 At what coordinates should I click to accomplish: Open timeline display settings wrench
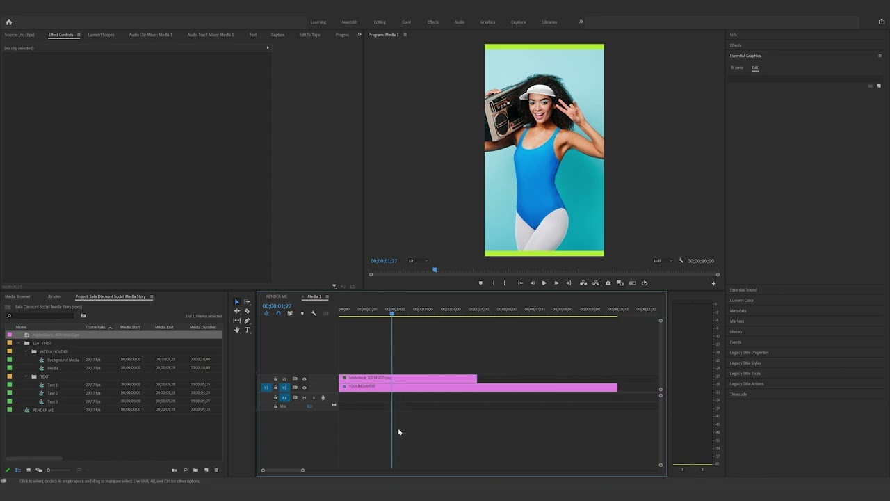pos(314,313)
